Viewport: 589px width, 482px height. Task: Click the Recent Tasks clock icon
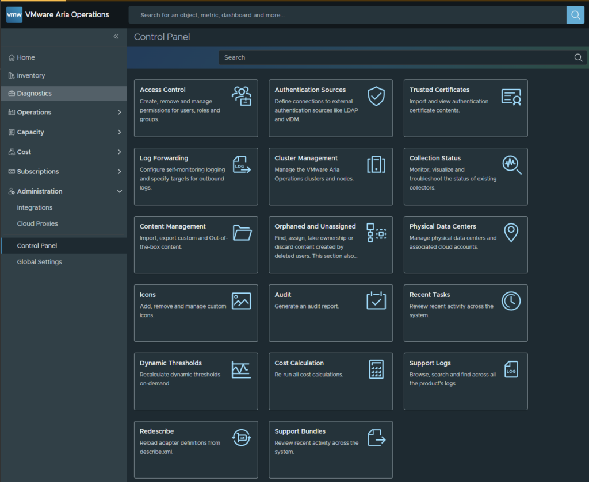[511, 301]
